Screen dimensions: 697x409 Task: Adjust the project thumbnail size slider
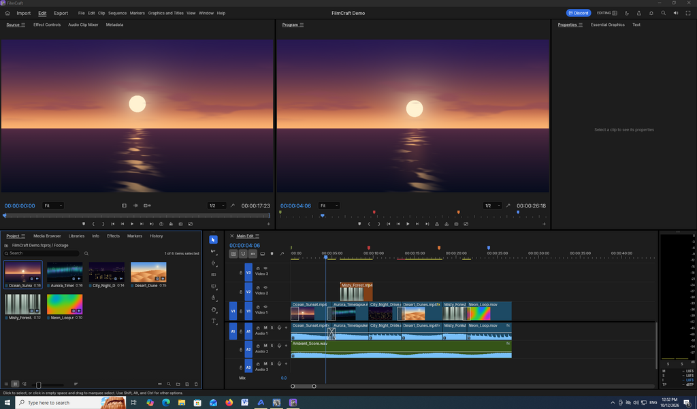tap(39, 385)
